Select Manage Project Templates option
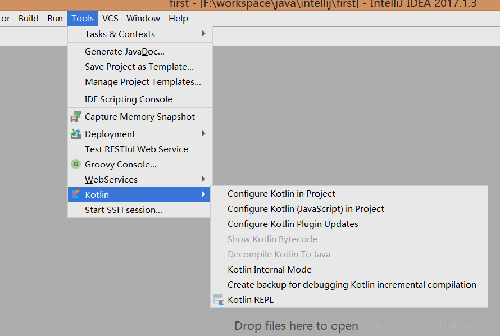The width and height of the screenshot is (500, 336). click(x=143, y=82)
